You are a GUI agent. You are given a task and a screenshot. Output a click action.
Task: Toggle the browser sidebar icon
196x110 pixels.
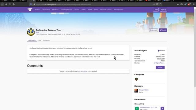[182, 4]
